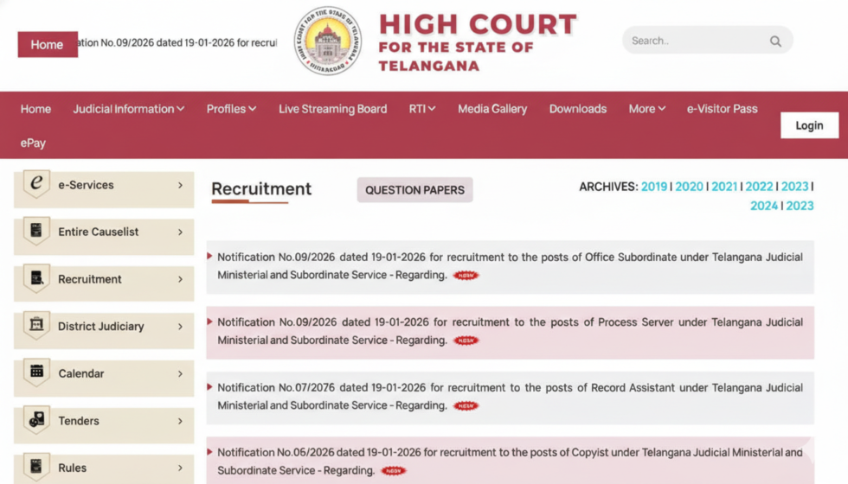Click the Calendar sidebar icon
The width and height of the screenshot is (848, 484).
36,373
